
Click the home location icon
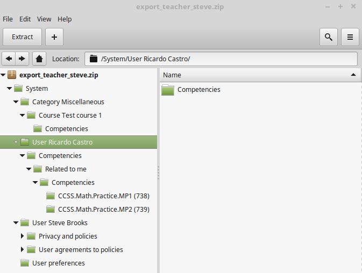(39, 59)
